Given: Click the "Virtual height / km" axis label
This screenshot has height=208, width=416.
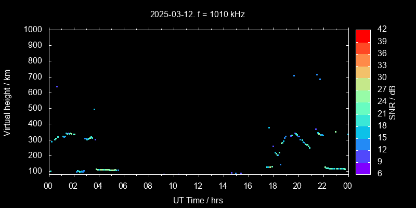Looking at the screenshot, I should coord(7,102).
